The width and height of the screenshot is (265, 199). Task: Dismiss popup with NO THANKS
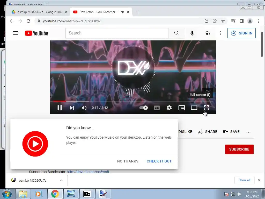click(x=128, y=161)
